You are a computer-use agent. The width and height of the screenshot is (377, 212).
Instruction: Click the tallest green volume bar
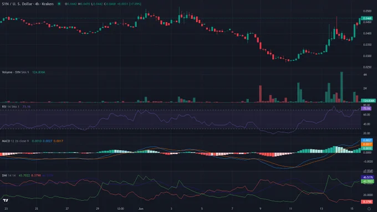pos(342,87)
